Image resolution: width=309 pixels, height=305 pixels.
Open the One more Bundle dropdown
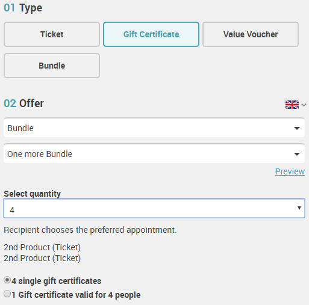154,154
